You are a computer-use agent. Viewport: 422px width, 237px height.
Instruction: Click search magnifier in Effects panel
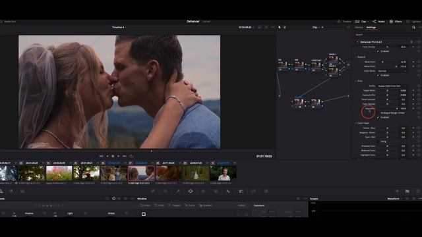pos(413,28)
